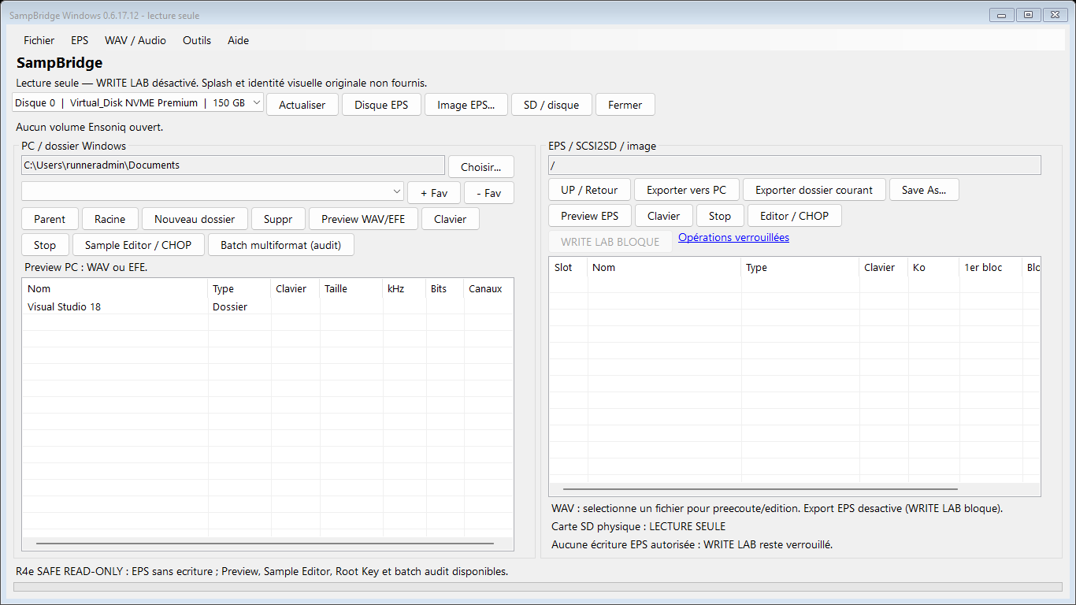The width and height of the screenshot is (1076, 605).
Task: Click the Actualiser button
Action: coord(302,105)
